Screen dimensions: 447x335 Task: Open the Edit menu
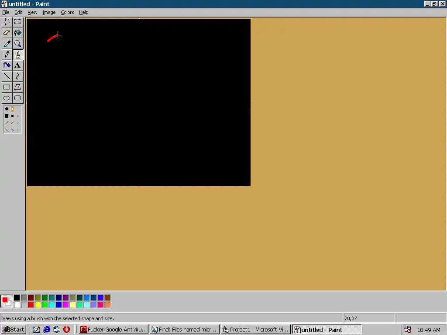[x=18, y=12]
